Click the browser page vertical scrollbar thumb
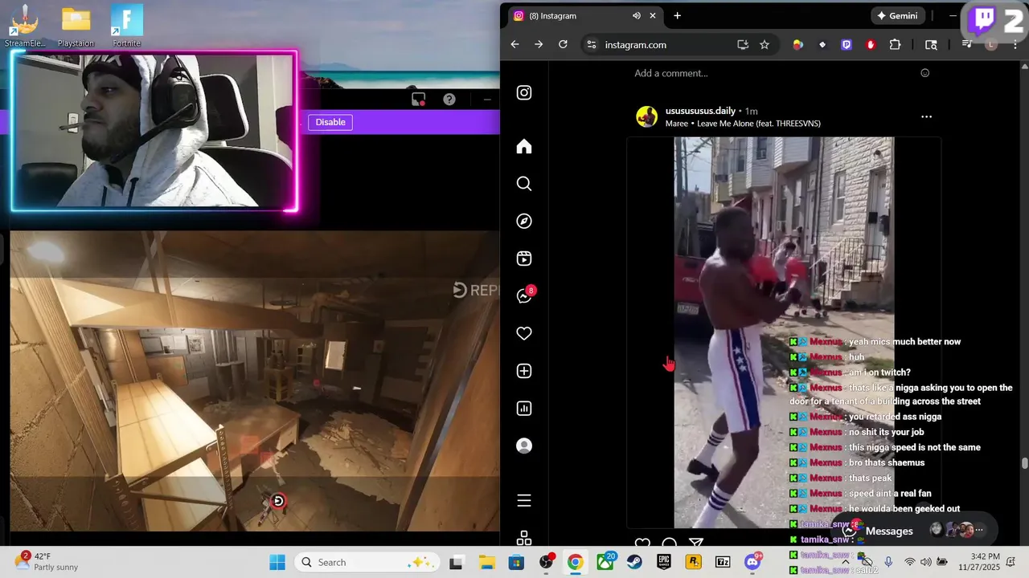 tap(1024, 463)
